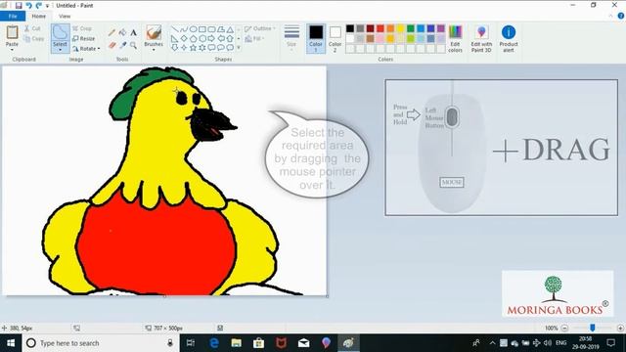Click the chicken drawing on the canvas
This screenshot has height=352, width=626.
coord(159,182)
